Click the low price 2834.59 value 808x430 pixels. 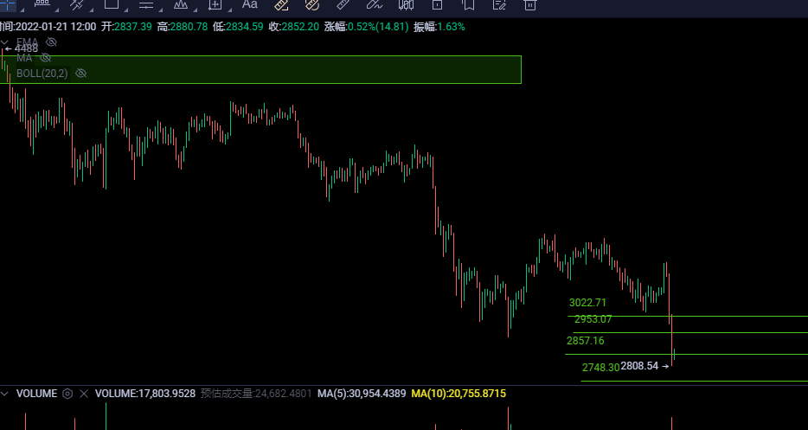[244, 27]
